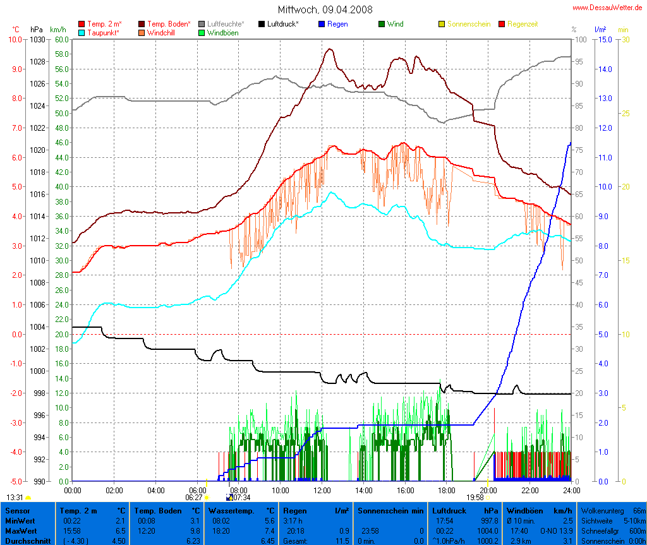
Task: Click the Windböen km/h table header
Action: [x=539, y=510]
